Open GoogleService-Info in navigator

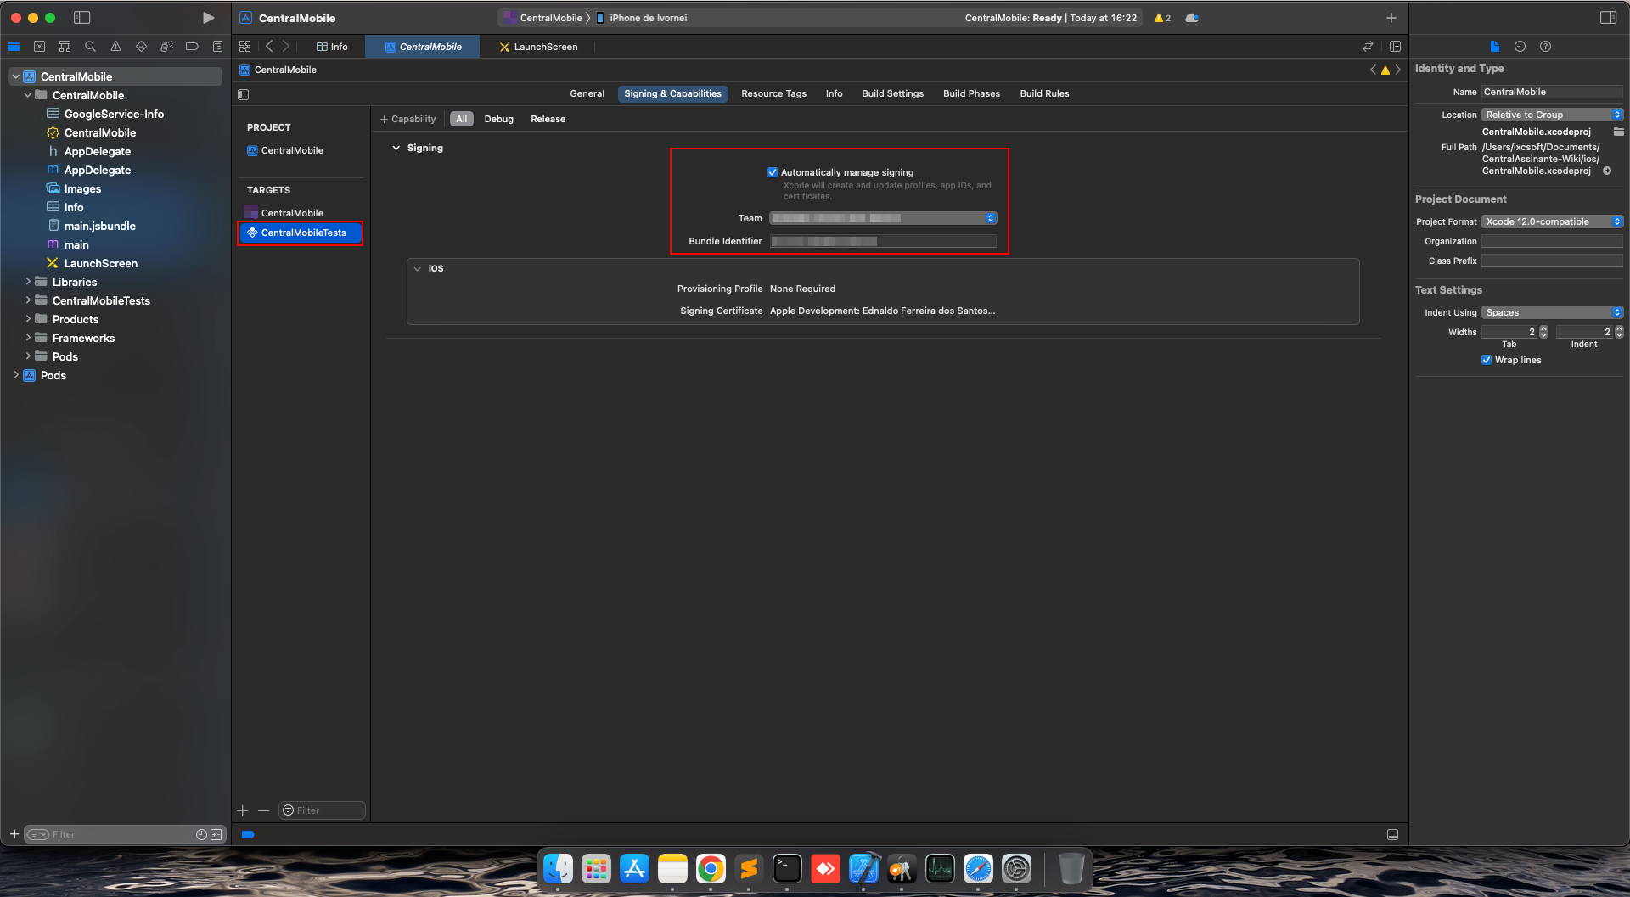[114, 114]
